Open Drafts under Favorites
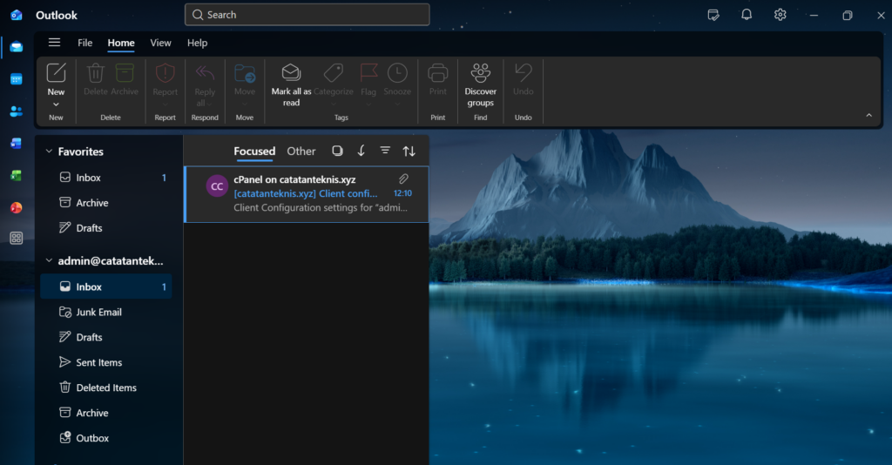The image size is (892, 465). (x=106, y=228)
